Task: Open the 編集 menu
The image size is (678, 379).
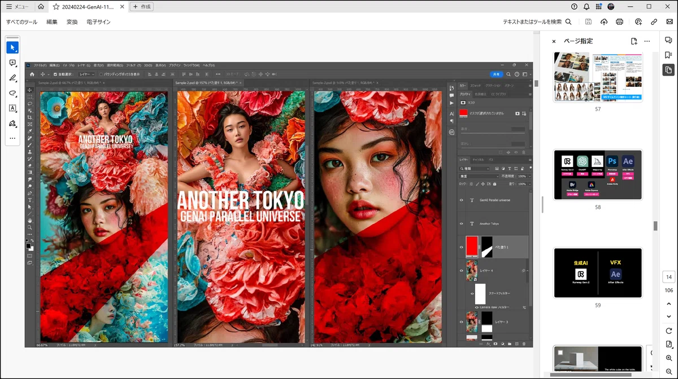Action: click(52, 22)
